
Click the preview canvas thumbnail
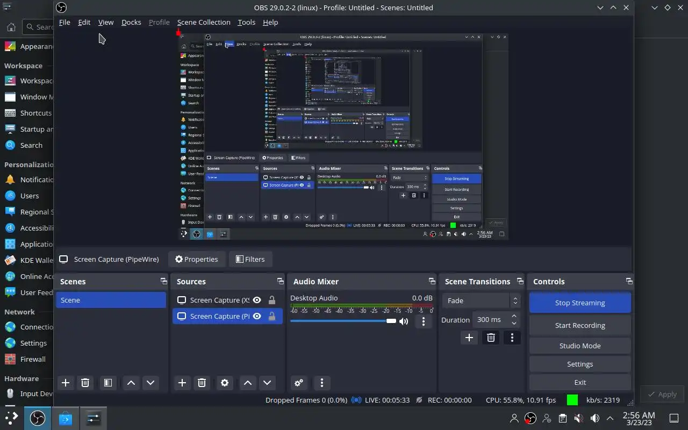(x=343, y=137)
